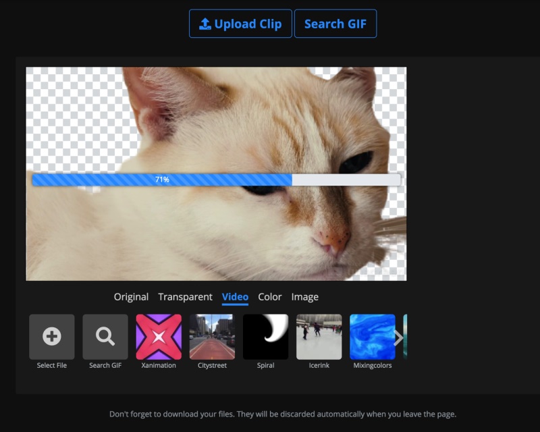Switch to the Color tab
Screen dimensions: 540x432
[x=270, y=297]
